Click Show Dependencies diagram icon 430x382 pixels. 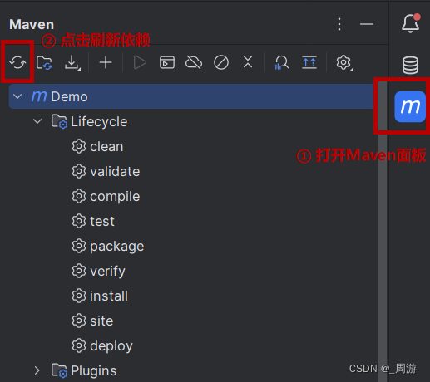tap(309, 62)
